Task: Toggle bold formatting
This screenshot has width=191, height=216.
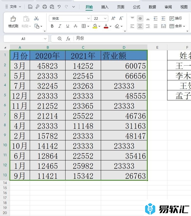Action: click(x=52, y=26)
